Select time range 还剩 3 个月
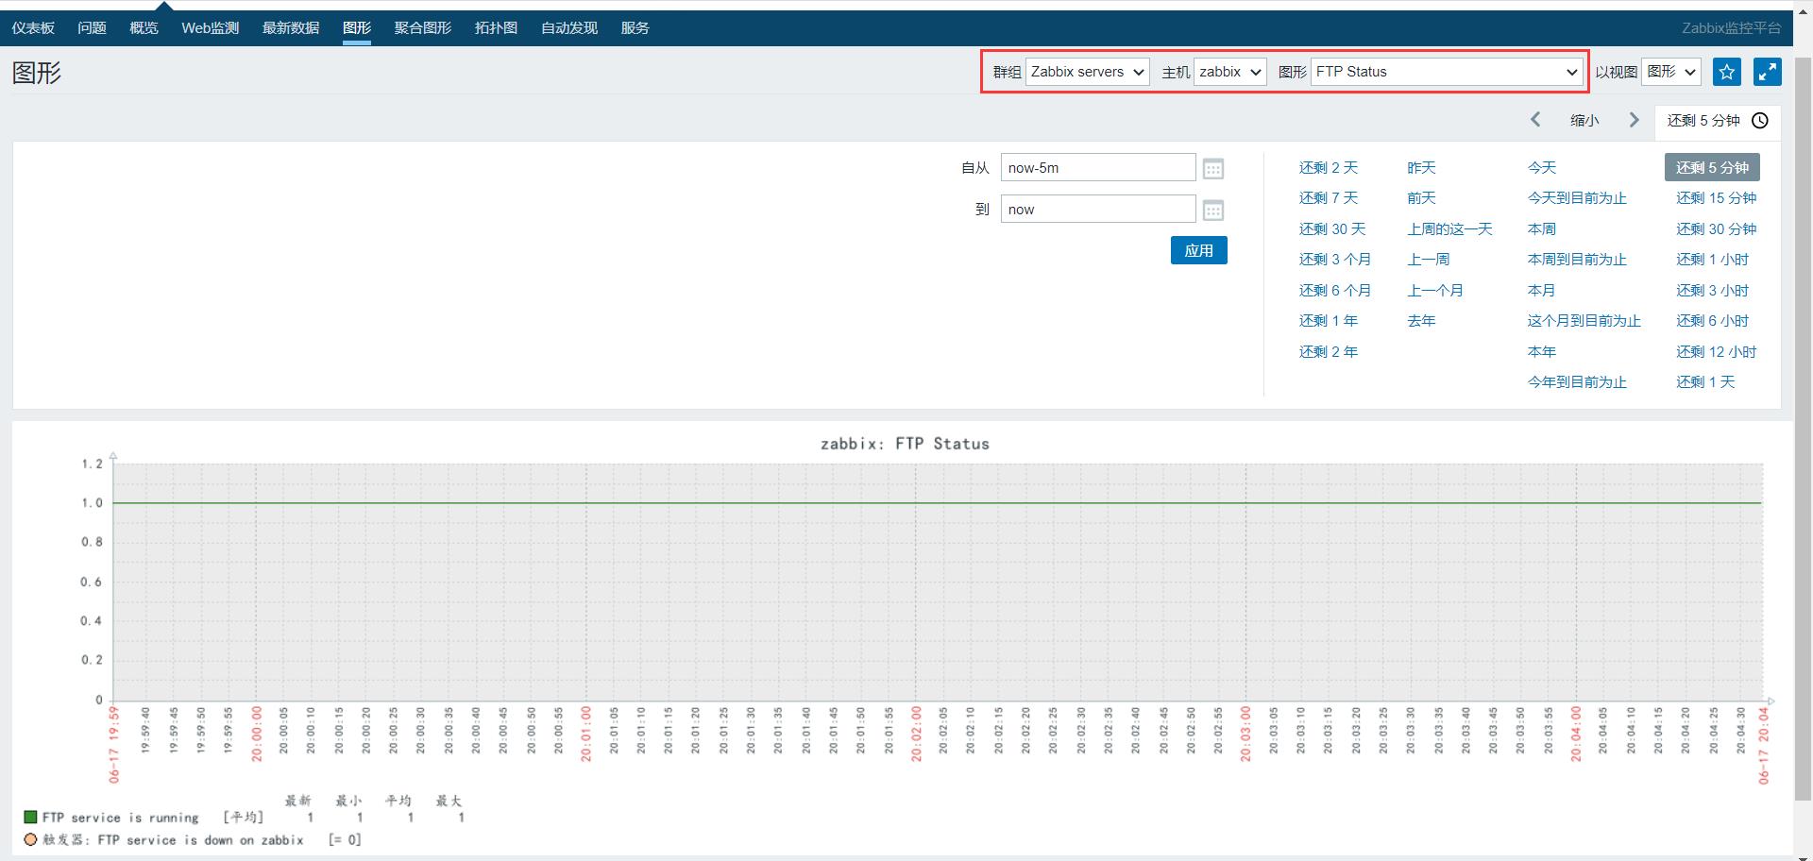The width and height of the screenshot is (1813, 861). (1335, 260)
